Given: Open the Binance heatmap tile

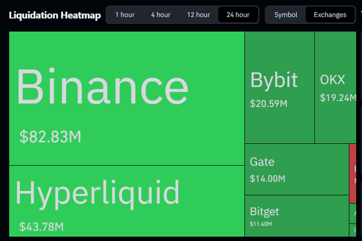Looking at the screenshot, I should tap(127, 98).
